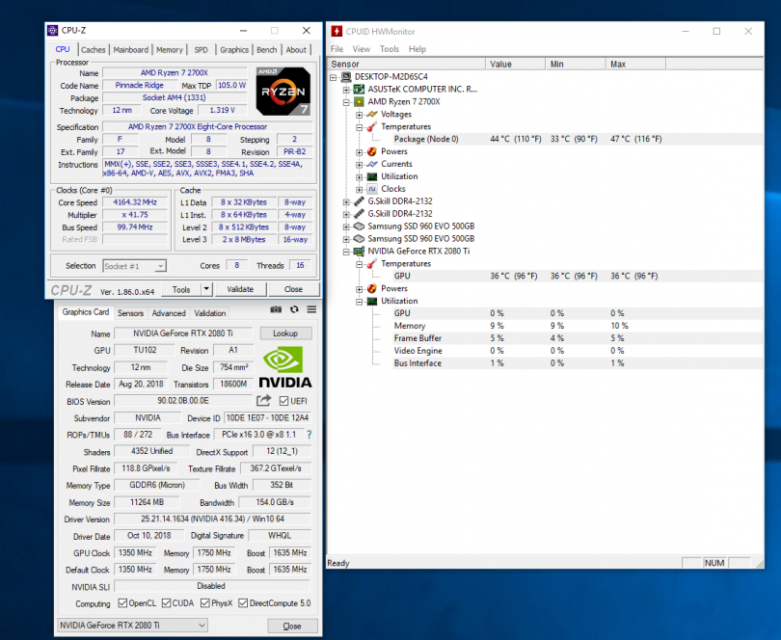Toggle the UEFI checkbox
This screenshot has height=640, width=781.
tap(283, 401)
